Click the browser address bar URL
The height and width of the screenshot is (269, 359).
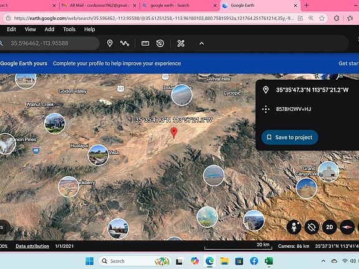[153, 18]
